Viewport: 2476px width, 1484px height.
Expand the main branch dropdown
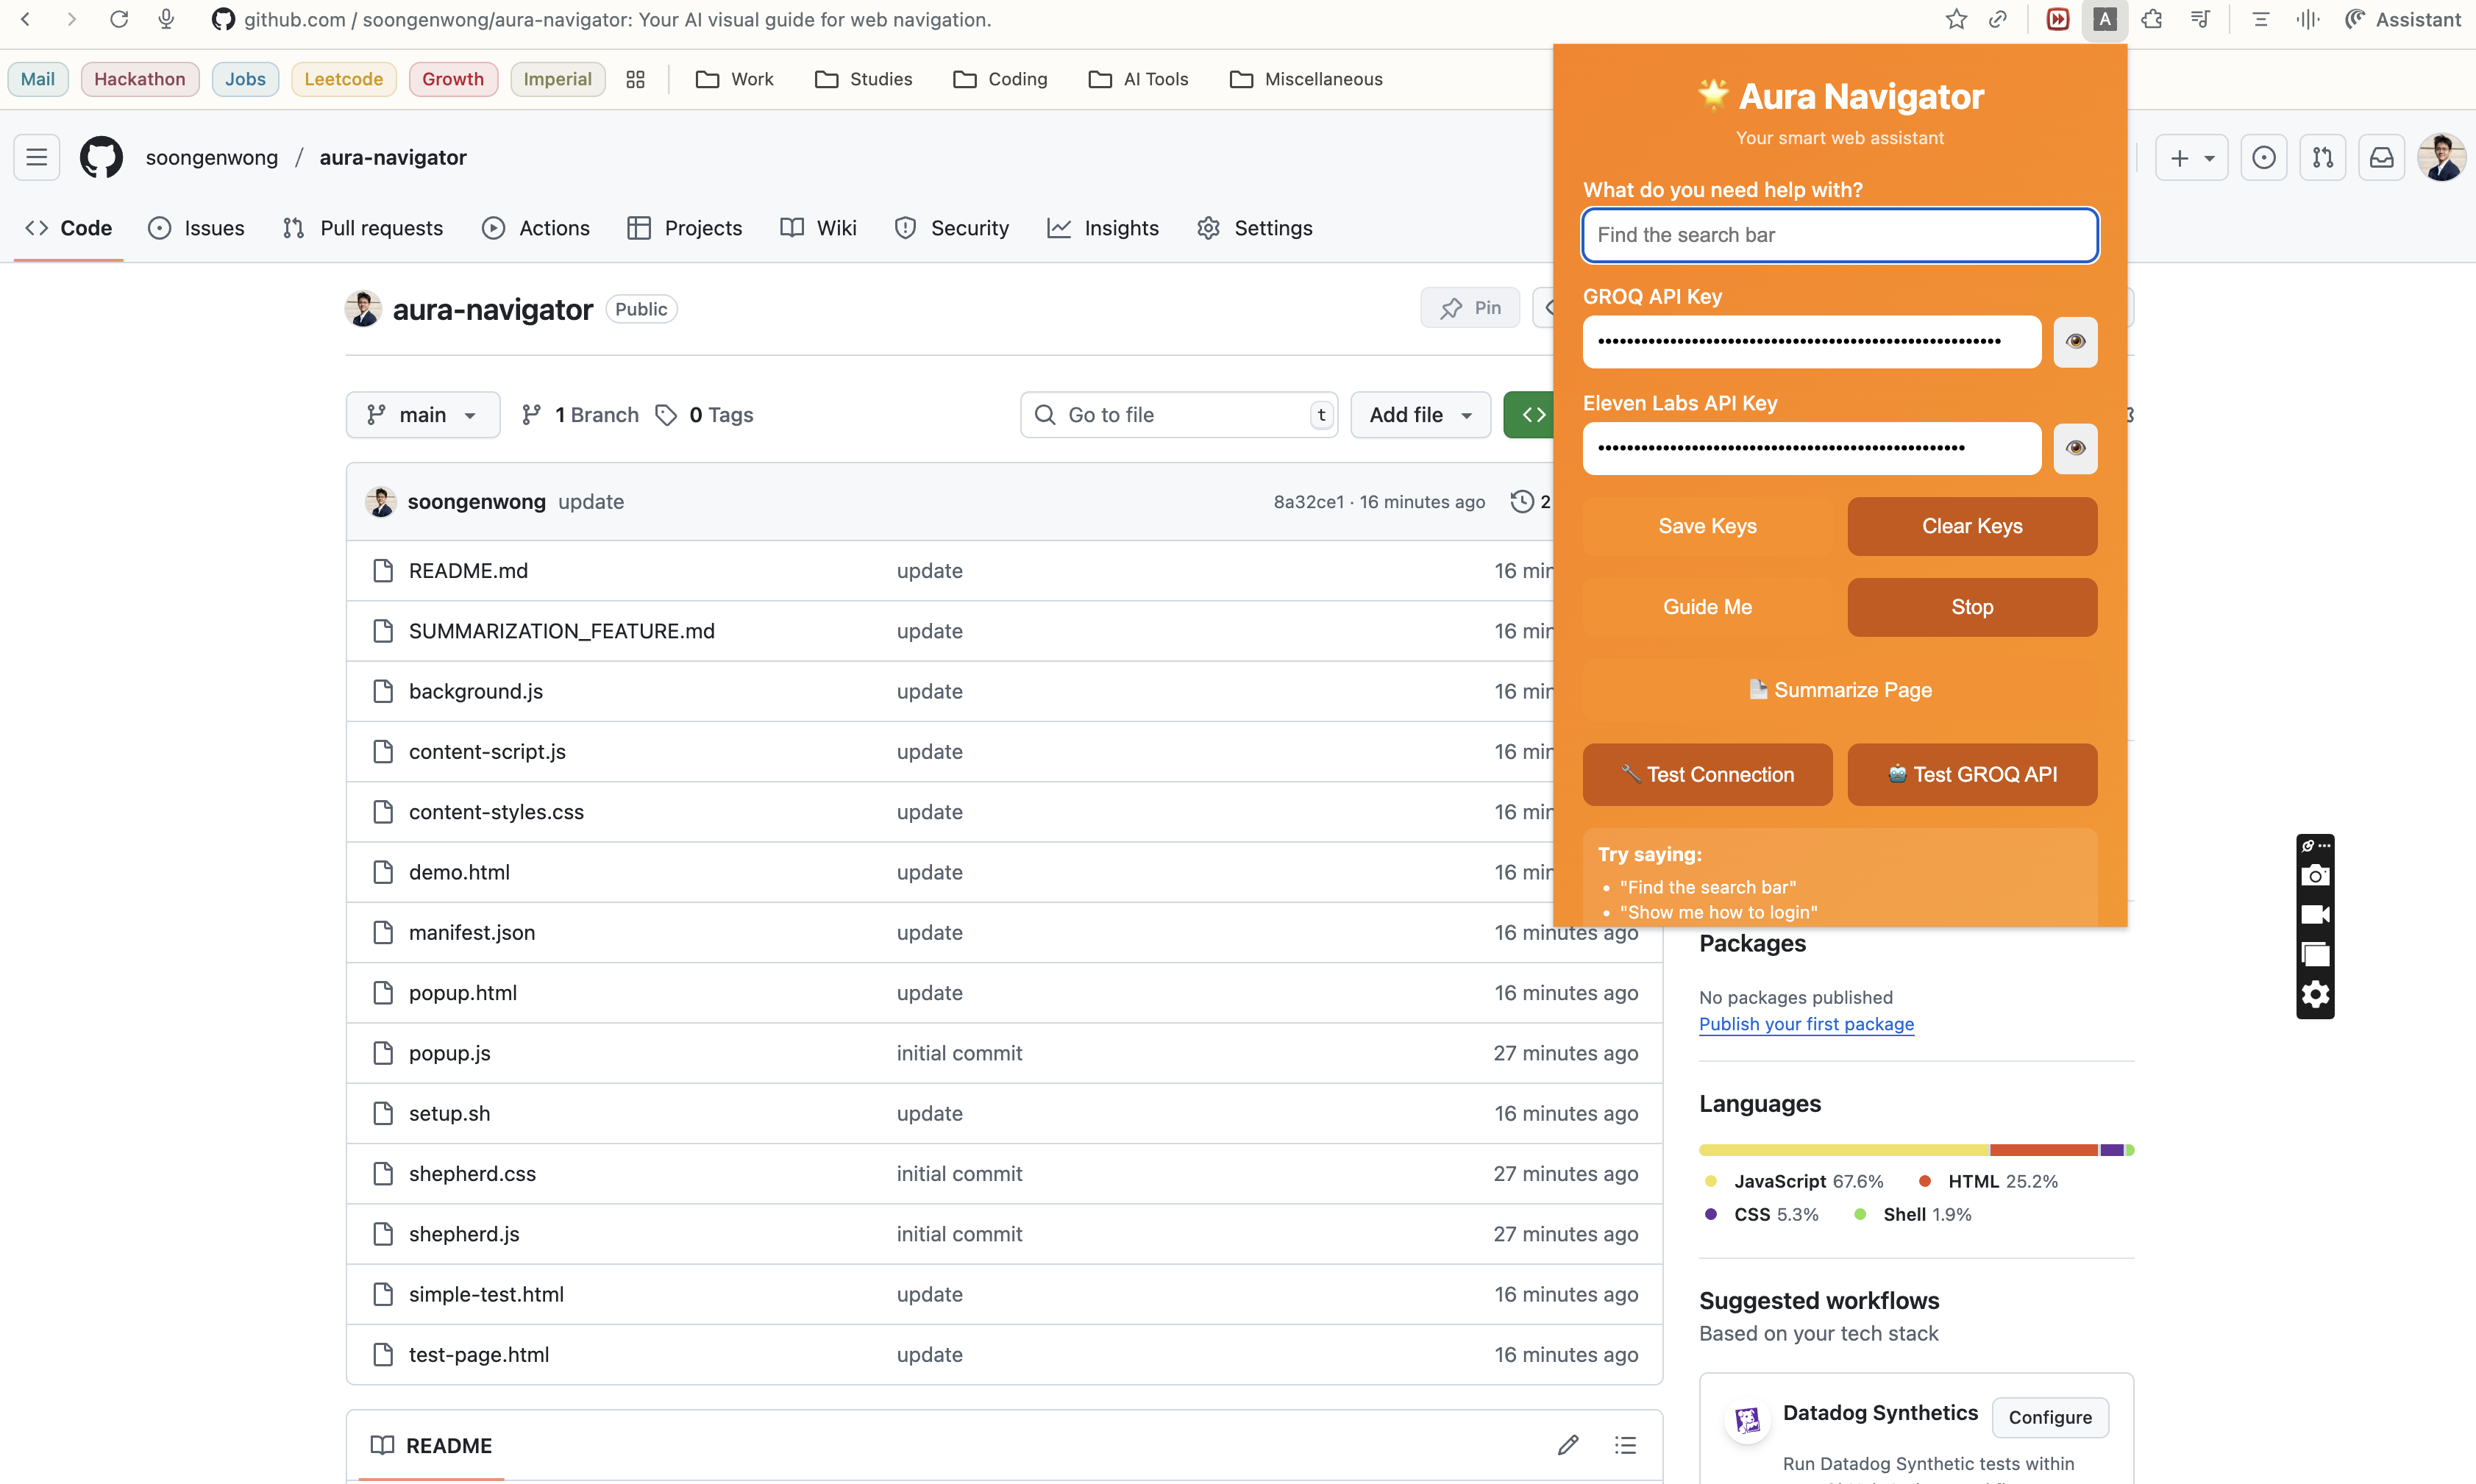click(x=422, y=414)
